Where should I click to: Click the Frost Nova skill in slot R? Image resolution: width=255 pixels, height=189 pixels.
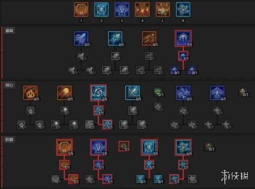pos(183,10)
